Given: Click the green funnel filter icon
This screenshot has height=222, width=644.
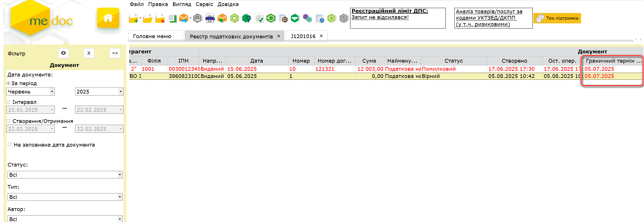Looking at the screenshot, I should pos(295,19).
